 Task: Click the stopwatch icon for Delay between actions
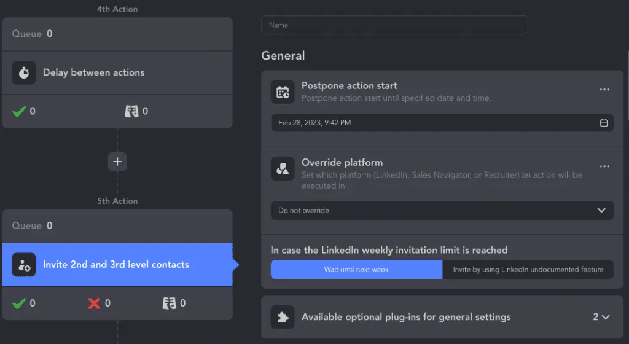pos(24,72)
